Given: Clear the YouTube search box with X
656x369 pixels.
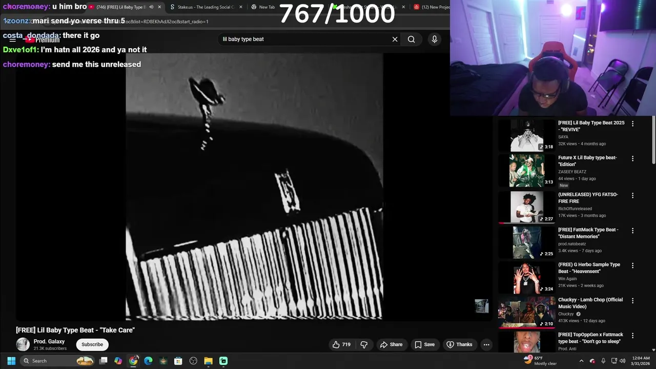Looking at the screenshot, I should point(395,39).
